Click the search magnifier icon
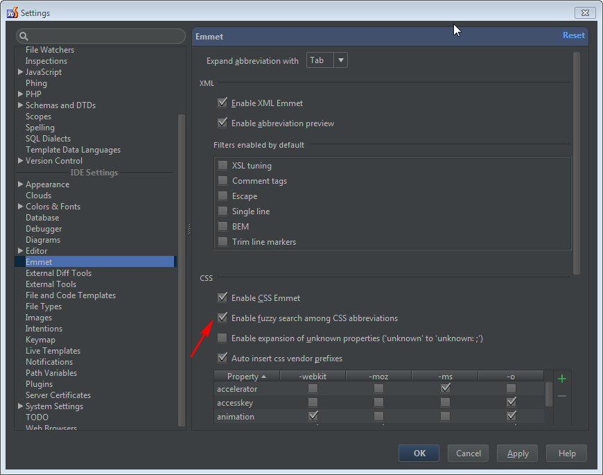This screenshot has width=603, height=475. pos(24,37)
